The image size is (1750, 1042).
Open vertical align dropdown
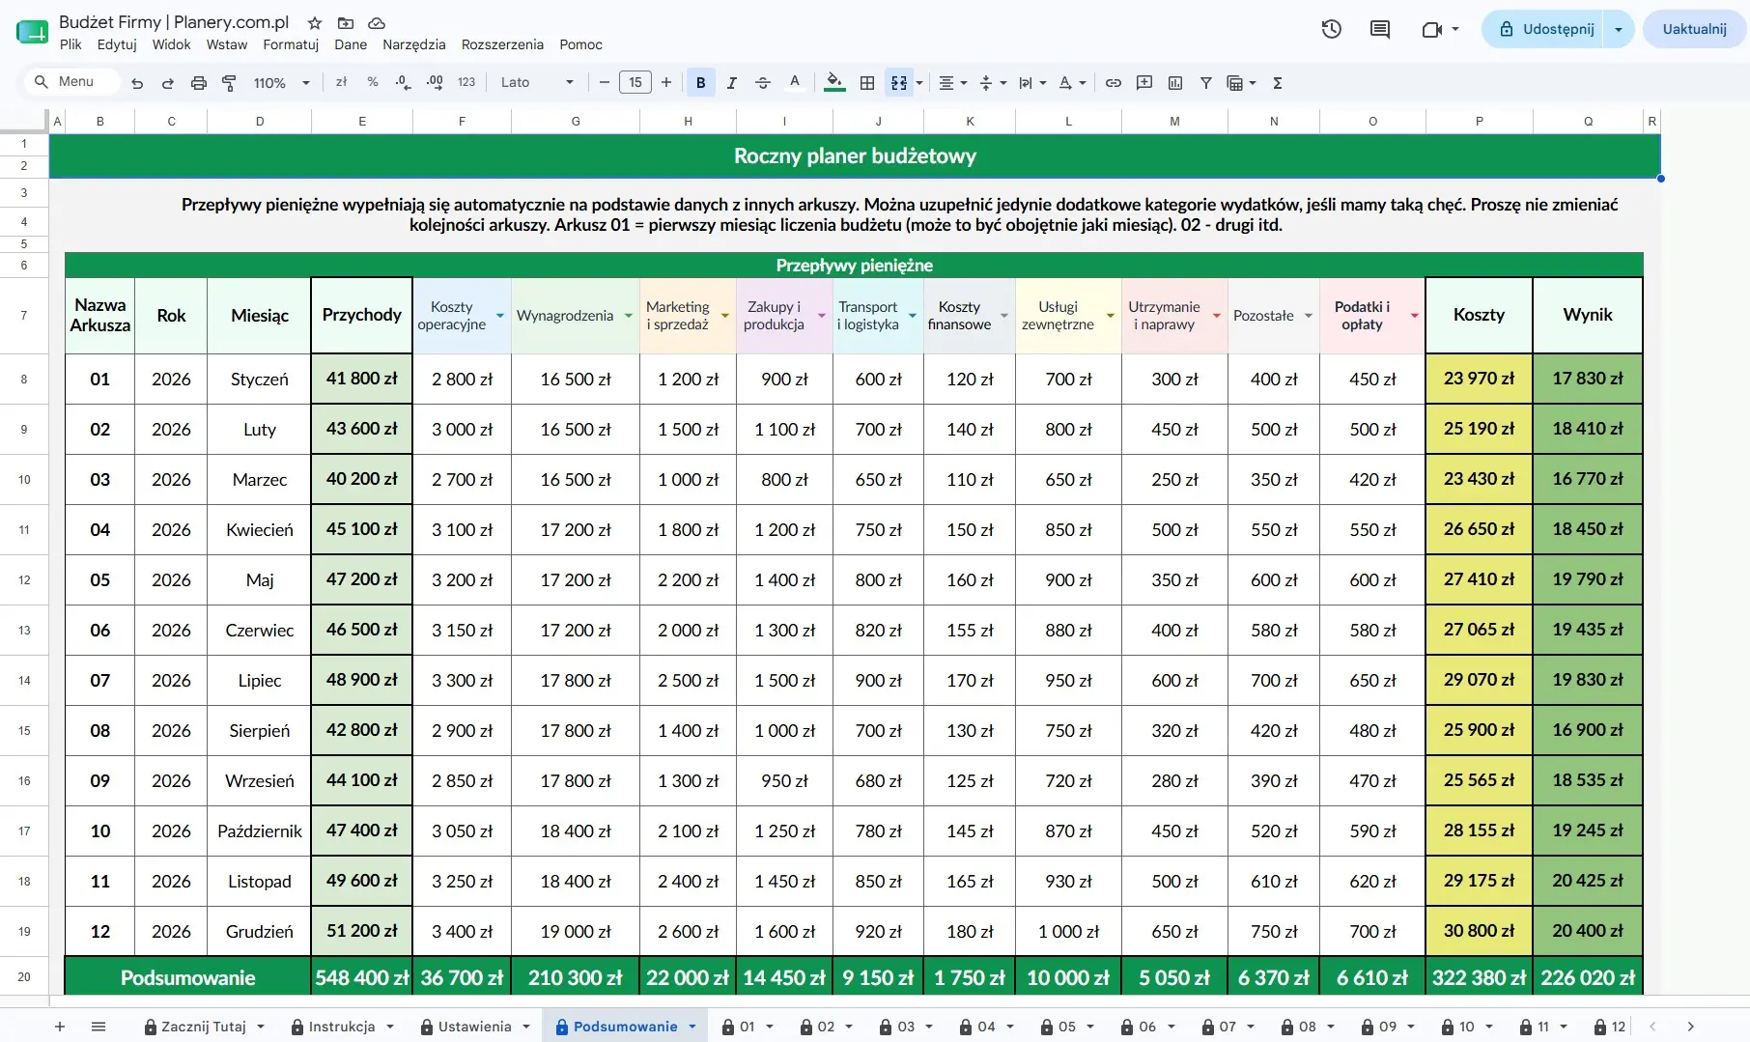tap(993, 83)
